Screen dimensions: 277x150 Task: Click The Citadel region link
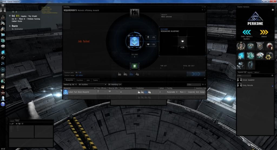32,16
